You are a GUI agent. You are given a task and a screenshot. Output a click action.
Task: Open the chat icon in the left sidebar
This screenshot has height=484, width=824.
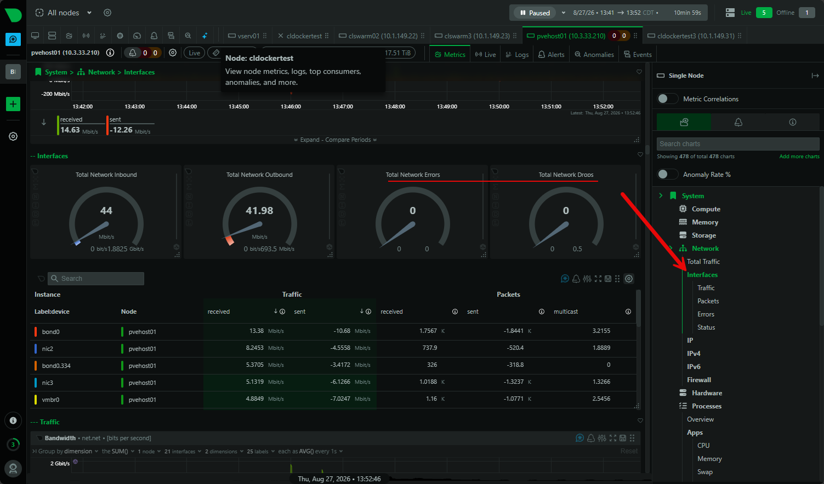tap(13, 39)
